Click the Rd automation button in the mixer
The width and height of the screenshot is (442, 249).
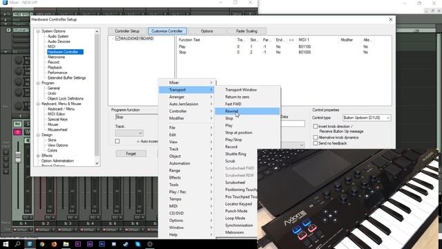point(17,124)
